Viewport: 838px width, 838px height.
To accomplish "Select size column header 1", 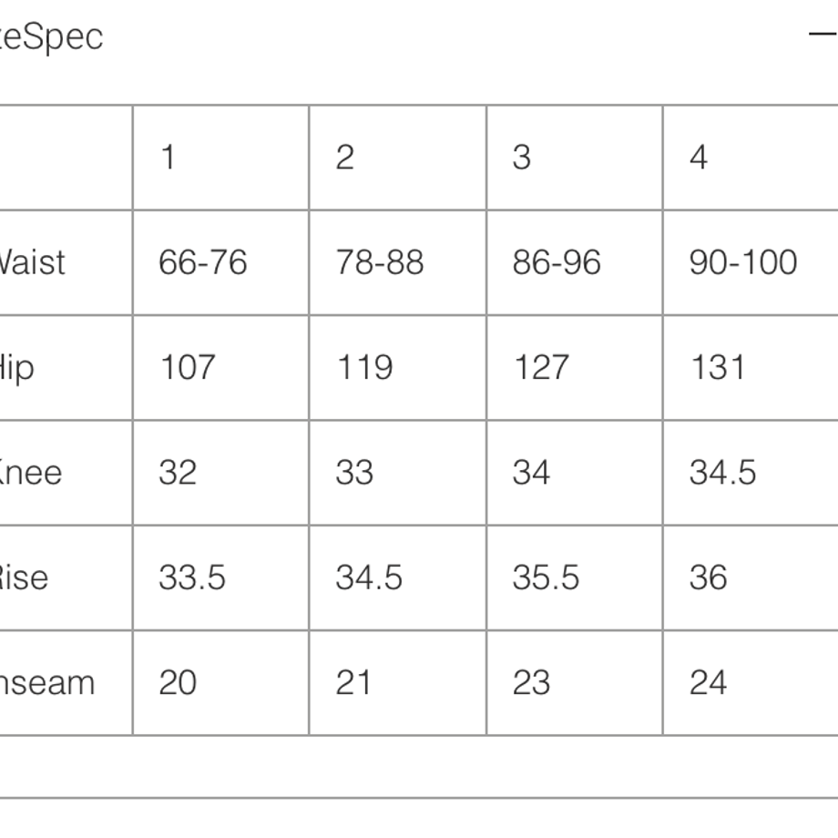I will tap(168, 158).
